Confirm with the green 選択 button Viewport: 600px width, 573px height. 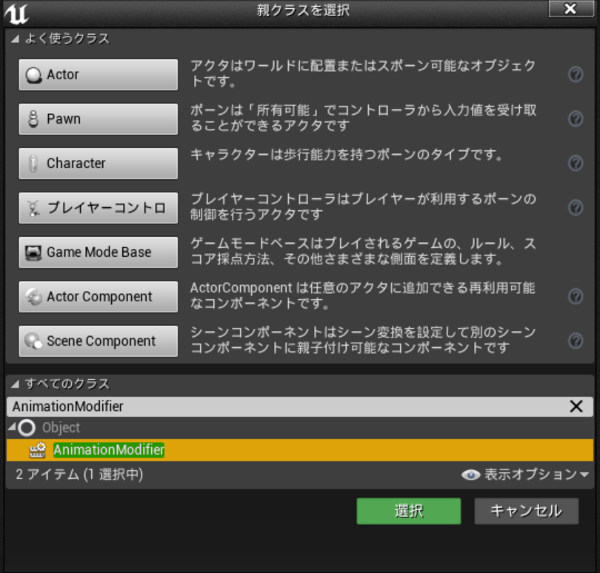409,511
